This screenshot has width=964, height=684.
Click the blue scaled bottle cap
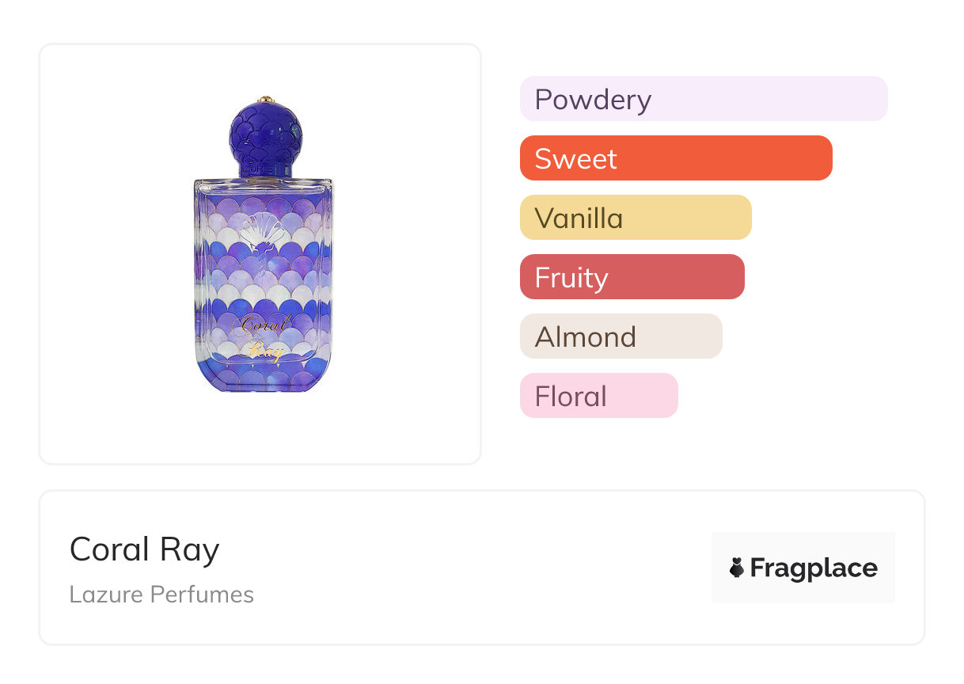pos(264,136)
